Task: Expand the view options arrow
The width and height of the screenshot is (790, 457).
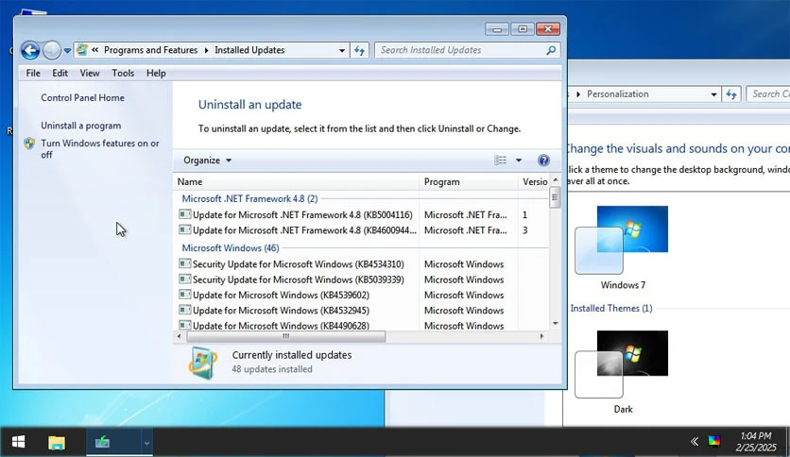Action: (x=519, y=161)
